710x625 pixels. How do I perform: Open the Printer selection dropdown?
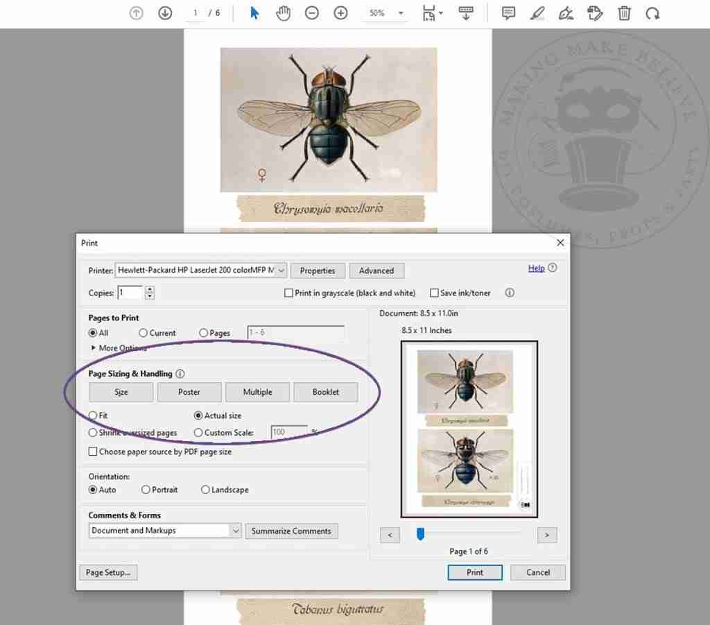click(x=201, y=271)
